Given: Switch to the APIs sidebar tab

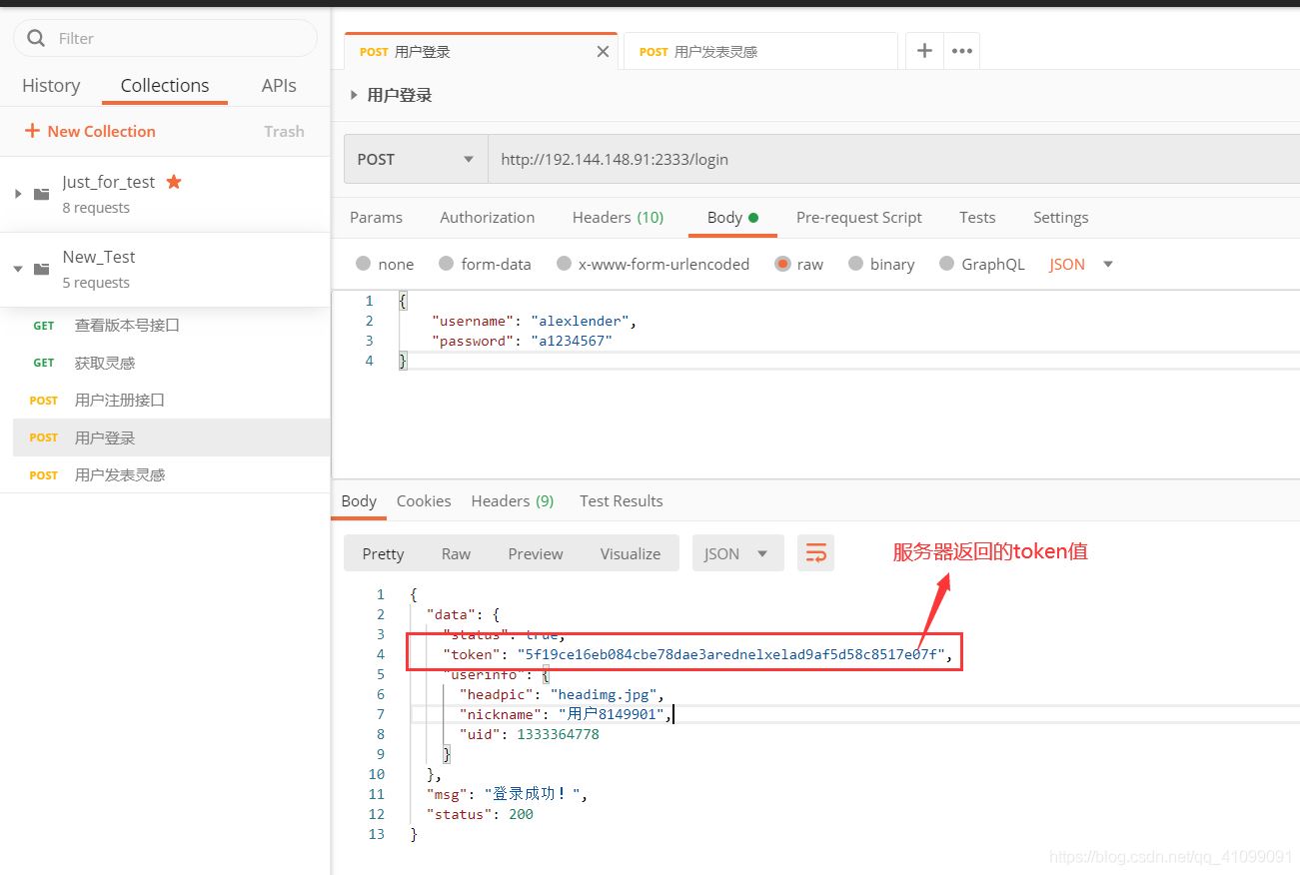Looking at the screenshot, I should coord(279,85).
